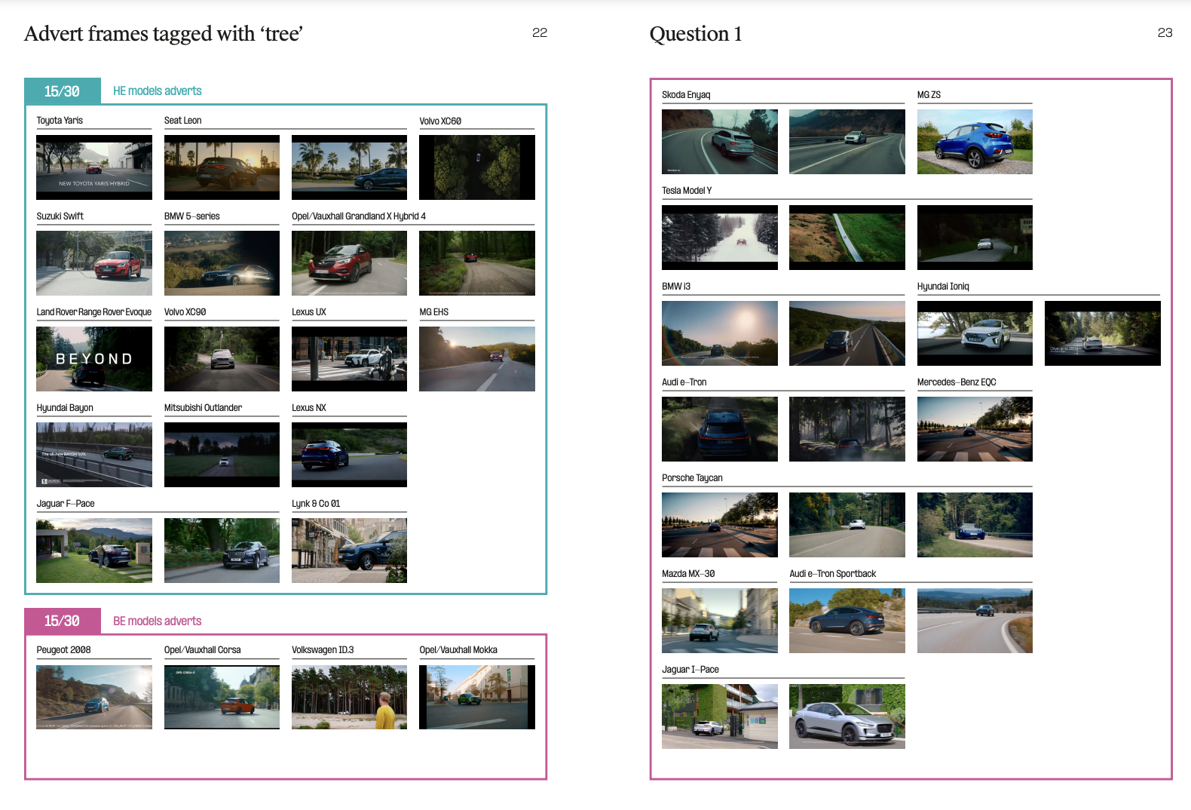Click the Skoda Enyaq label

coord(686,95)
